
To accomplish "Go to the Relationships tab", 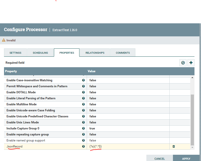I will [x=95, y=53].
